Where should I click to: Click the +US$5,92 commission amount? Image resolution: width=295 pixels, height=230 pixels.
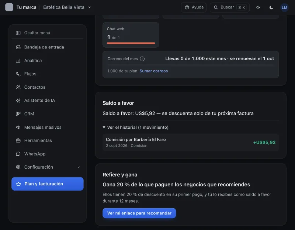264,142
